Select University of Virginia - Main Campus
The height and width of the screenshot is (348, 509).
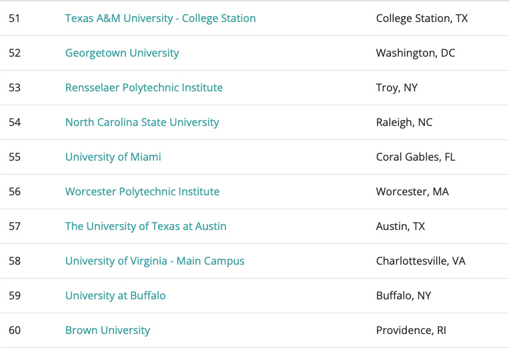(155, 261)
